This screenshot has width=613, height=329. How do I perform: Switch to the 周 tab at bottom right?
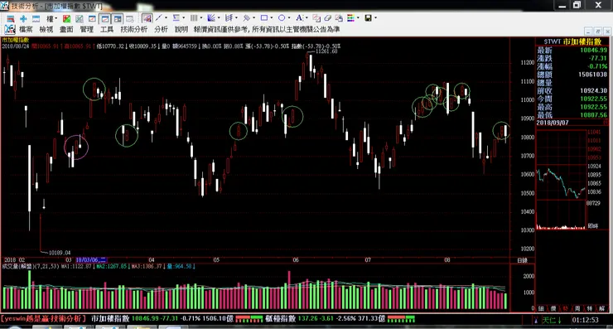point(578,308)
